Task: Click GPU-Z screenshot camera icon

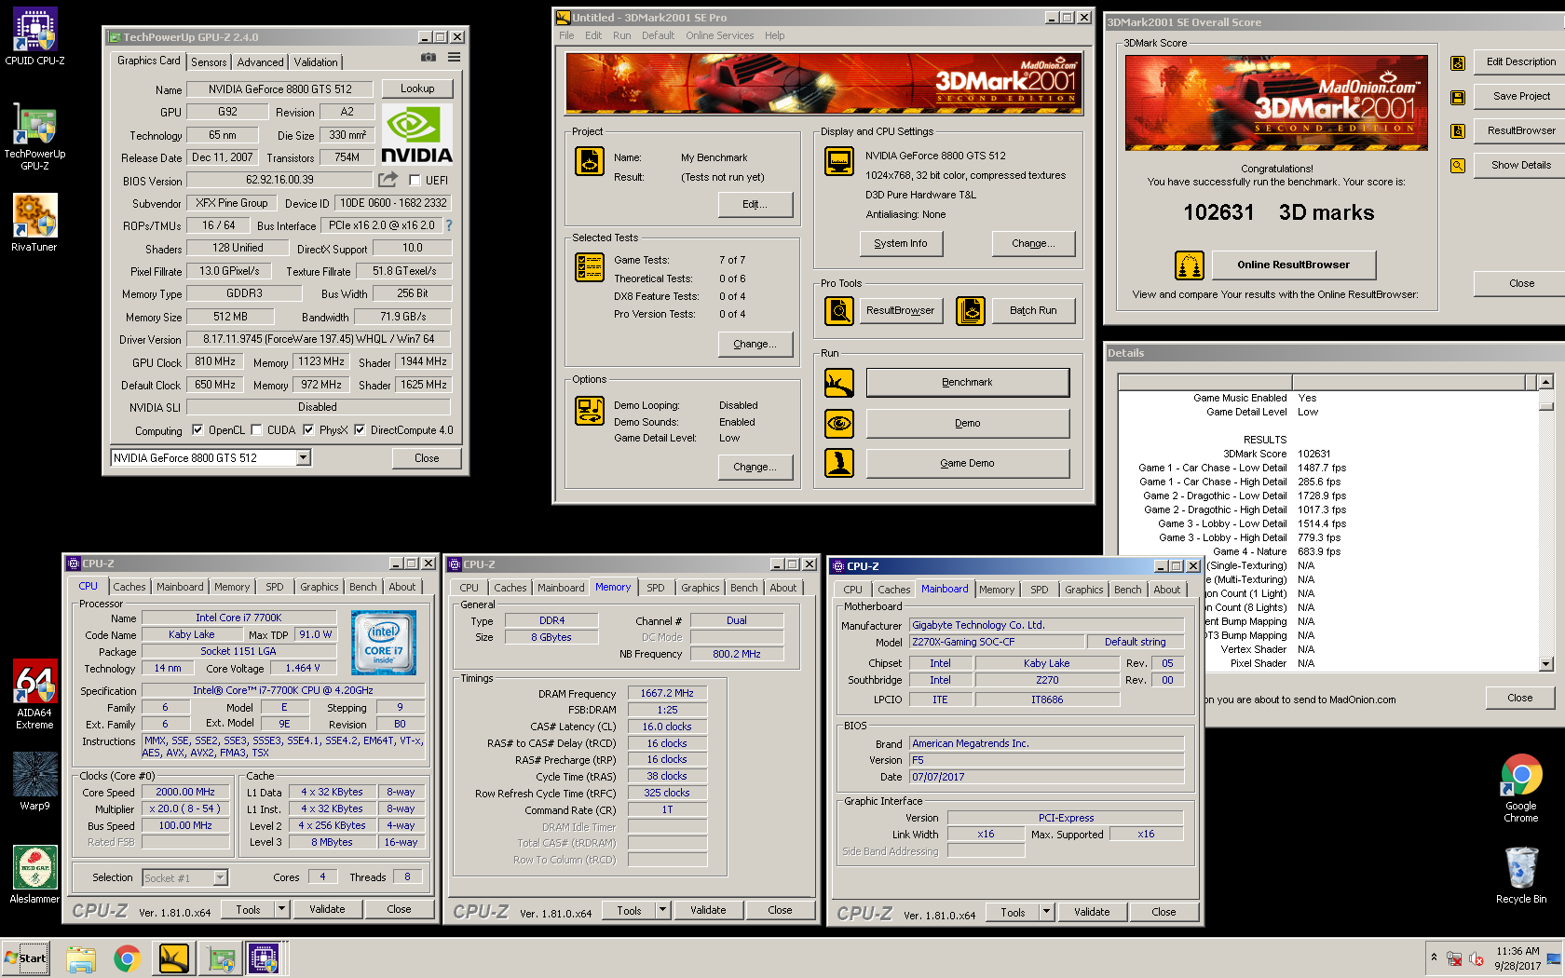Action: click(429, 58)
